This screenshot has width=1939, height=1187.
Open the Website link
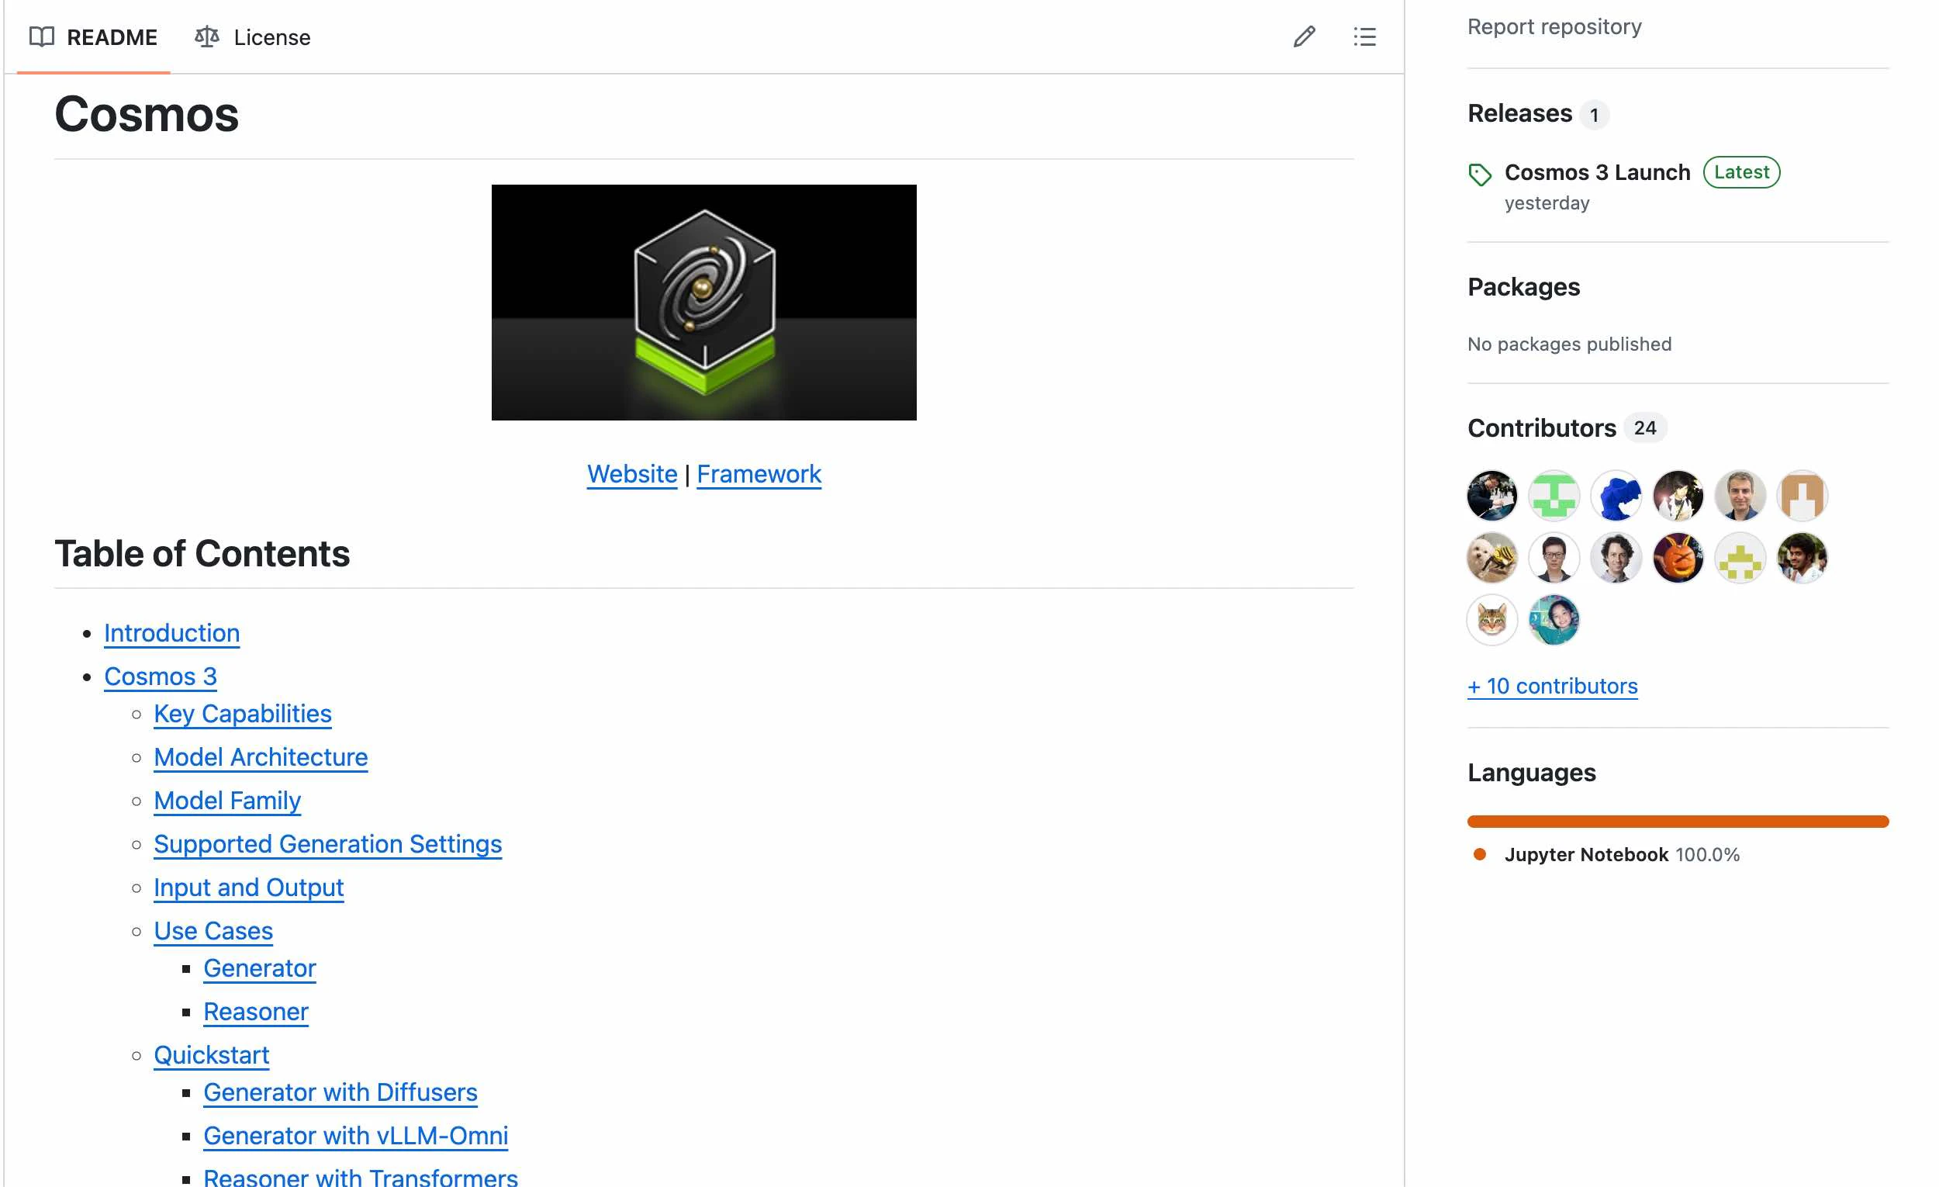pyautogui.click(x=632, y=474)
